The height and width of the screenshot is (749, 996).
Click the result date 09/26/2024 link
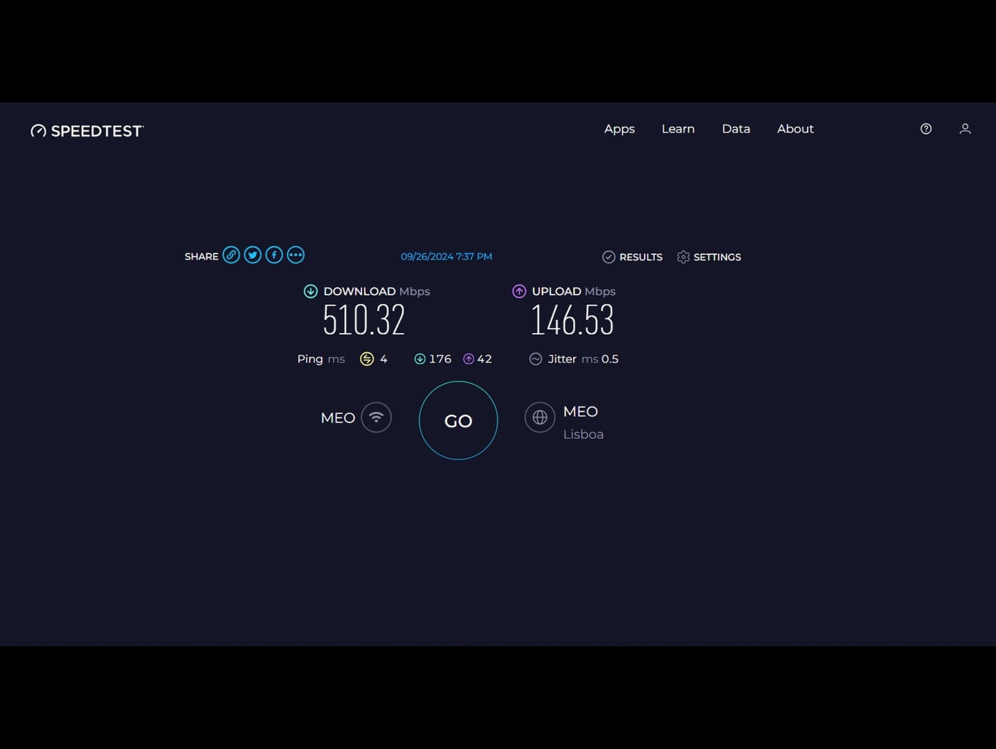[x=446, y=257]
